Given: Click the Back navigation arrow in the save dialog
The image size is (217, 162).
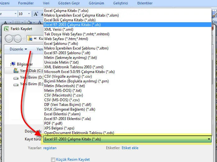Looking at the screenshot, I should pos(9,38).
